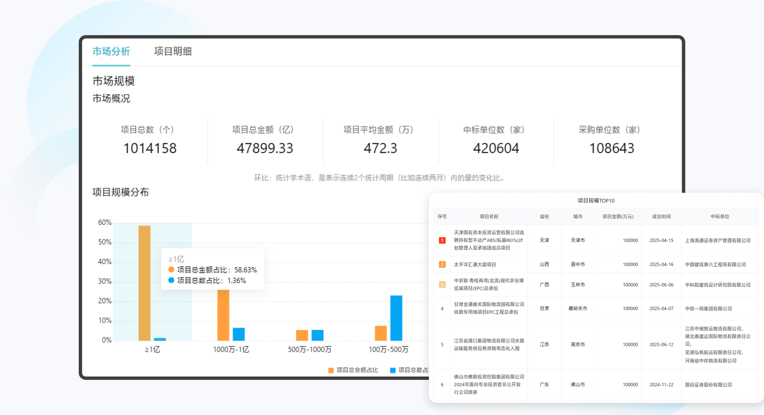Select the rank 2 orange badge
764x415 pixels.
point(442,264)
